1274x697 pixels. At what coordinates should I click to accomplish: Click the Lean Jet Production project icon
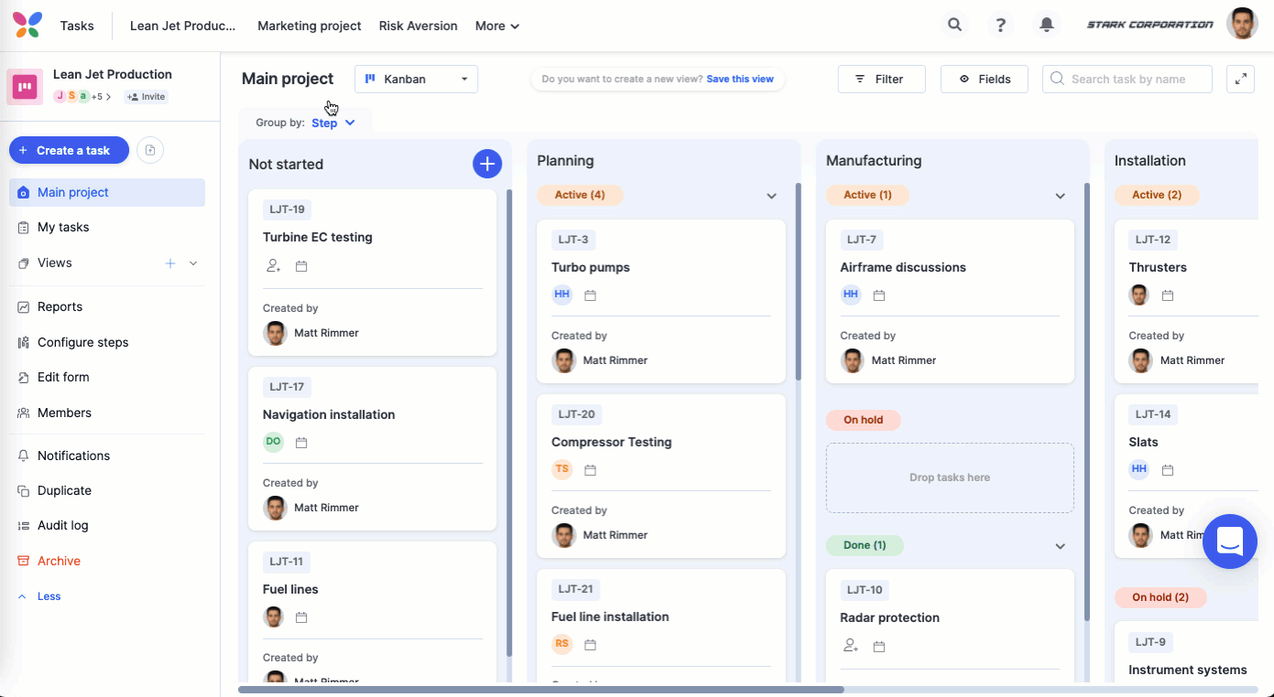(x=25, y=87)
